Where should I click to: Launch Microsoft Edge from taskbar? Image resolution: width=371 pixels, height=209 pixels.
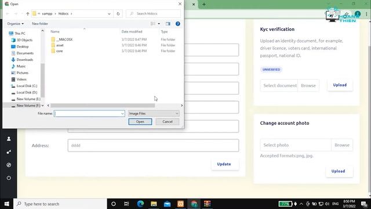(x=140, y=204)
